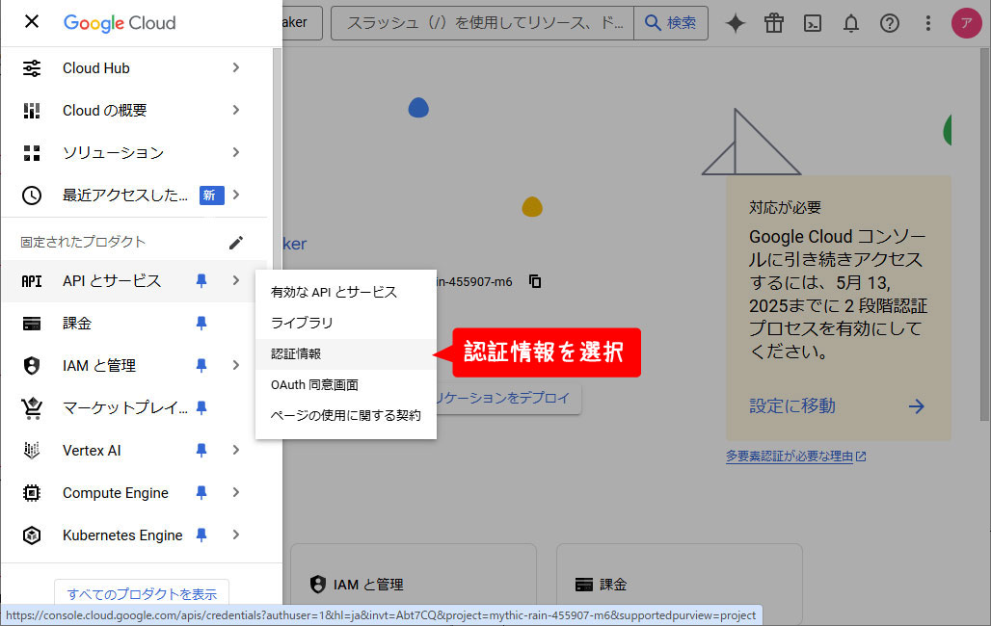991x626 pixels.
Task: Open the Cloud Hub sliders icon
Action: [x=32, y=68]
